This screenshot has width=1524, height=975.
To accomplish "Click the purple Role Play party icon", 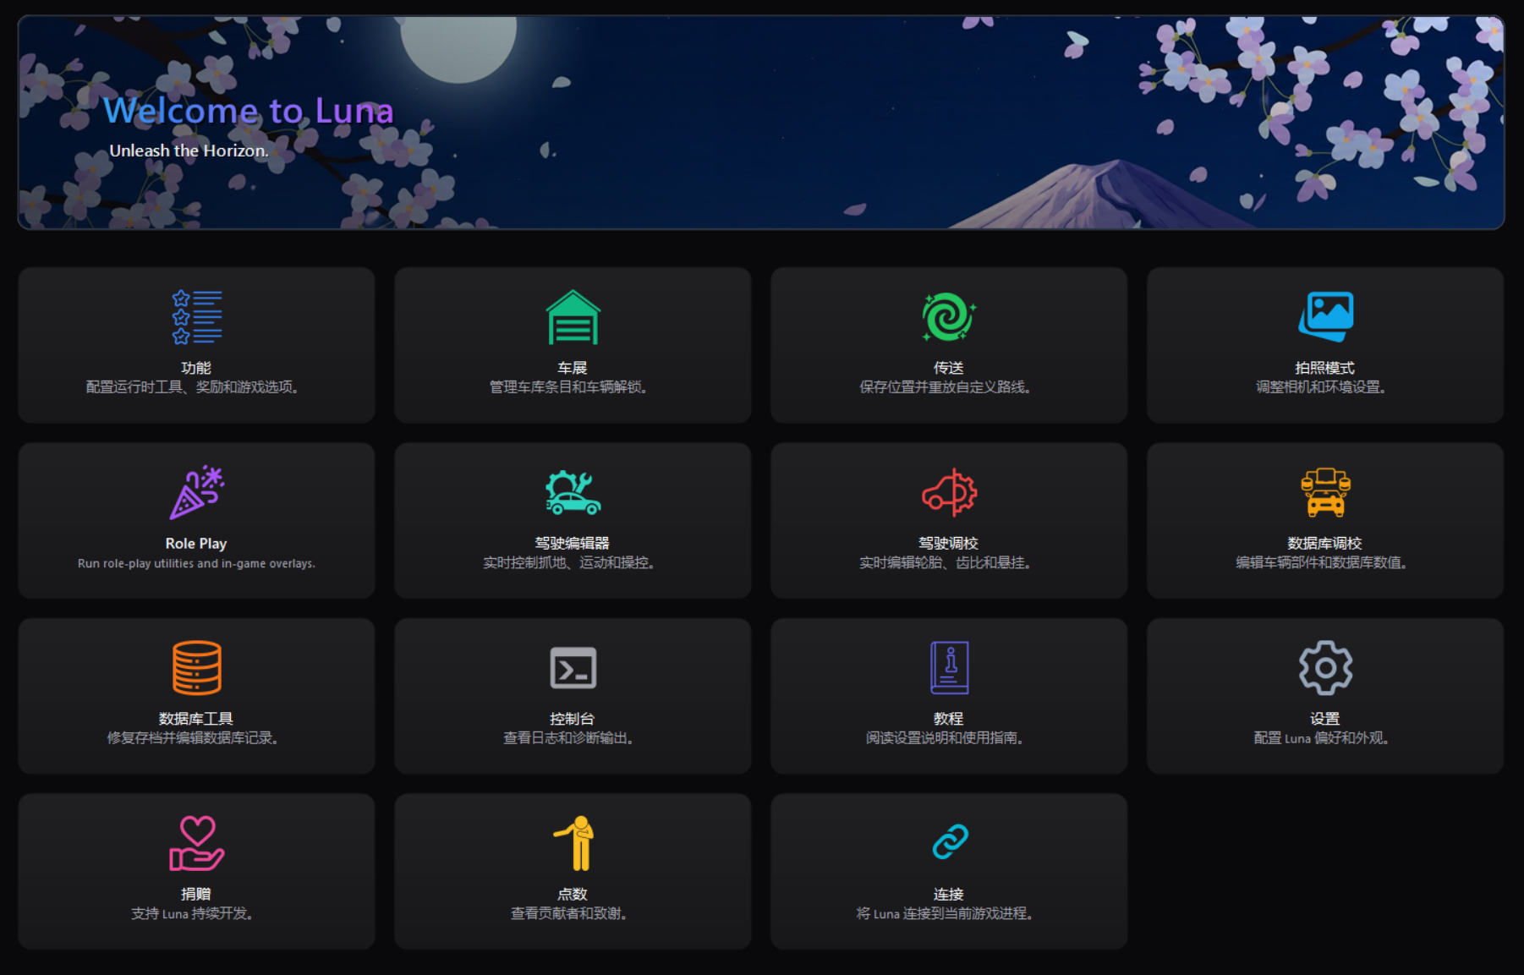I will click(x=196, y=492).
